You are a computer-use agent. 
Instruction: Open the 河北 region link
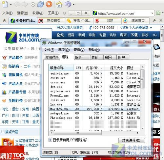5,109
